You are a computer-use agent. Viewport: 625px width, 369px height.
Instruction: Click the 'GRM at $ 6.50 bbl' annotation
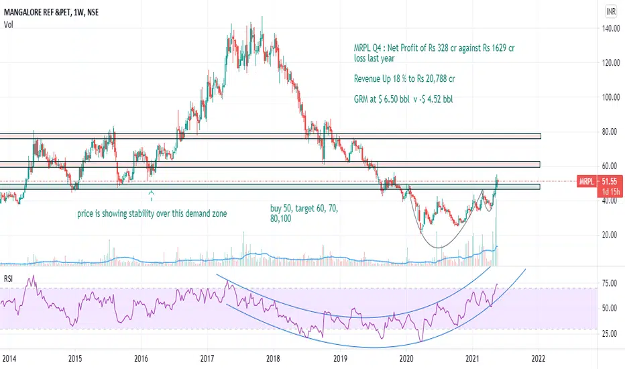click(403, 99)
